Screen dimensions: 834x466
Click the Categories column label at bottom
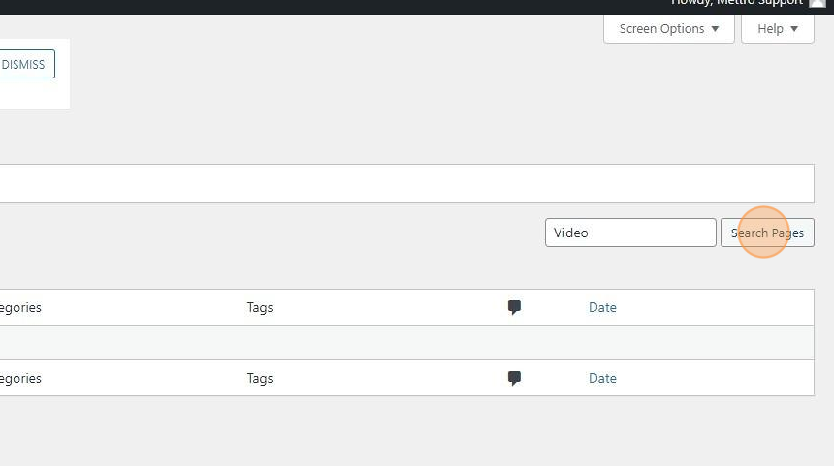click(19, 378)
